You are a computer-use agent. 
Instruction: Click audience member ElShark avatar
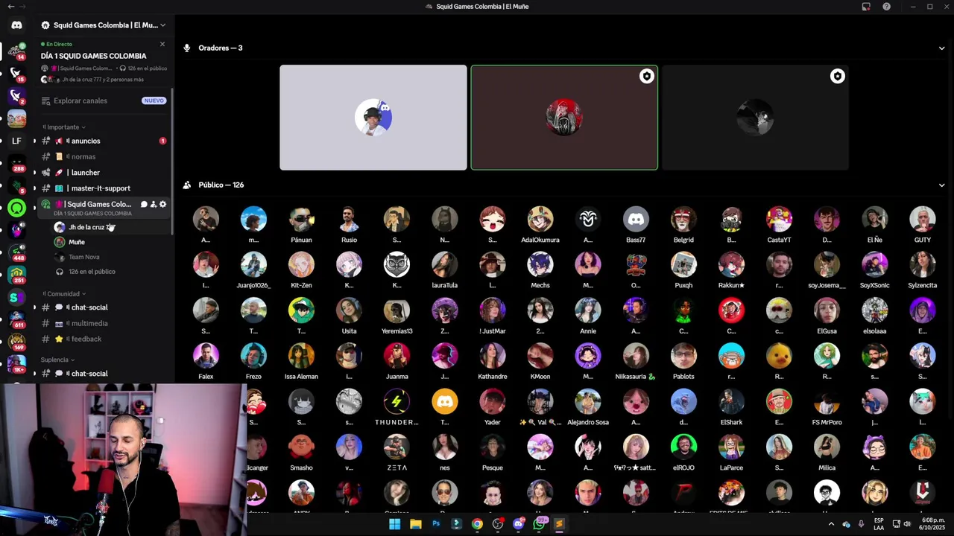tap(731, 402)
